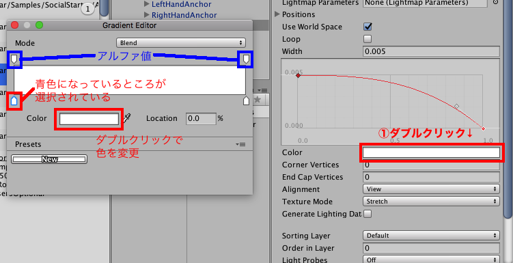513x263 pixels.
Task: Click the Gradient Editor color swatch
Action: [89, 119]
